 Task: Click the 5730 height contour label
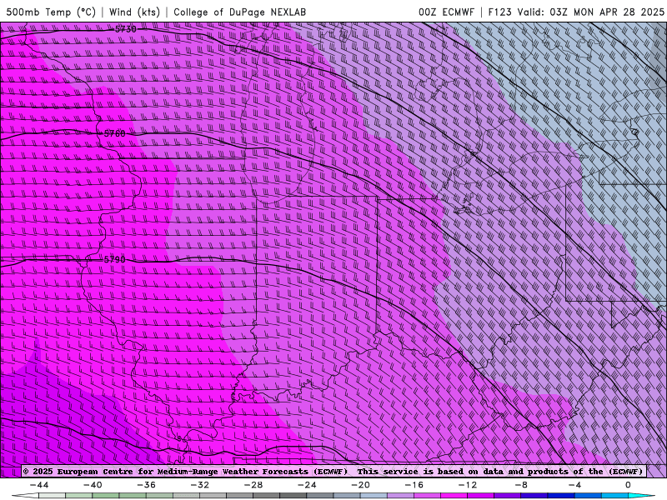point(126,29)
